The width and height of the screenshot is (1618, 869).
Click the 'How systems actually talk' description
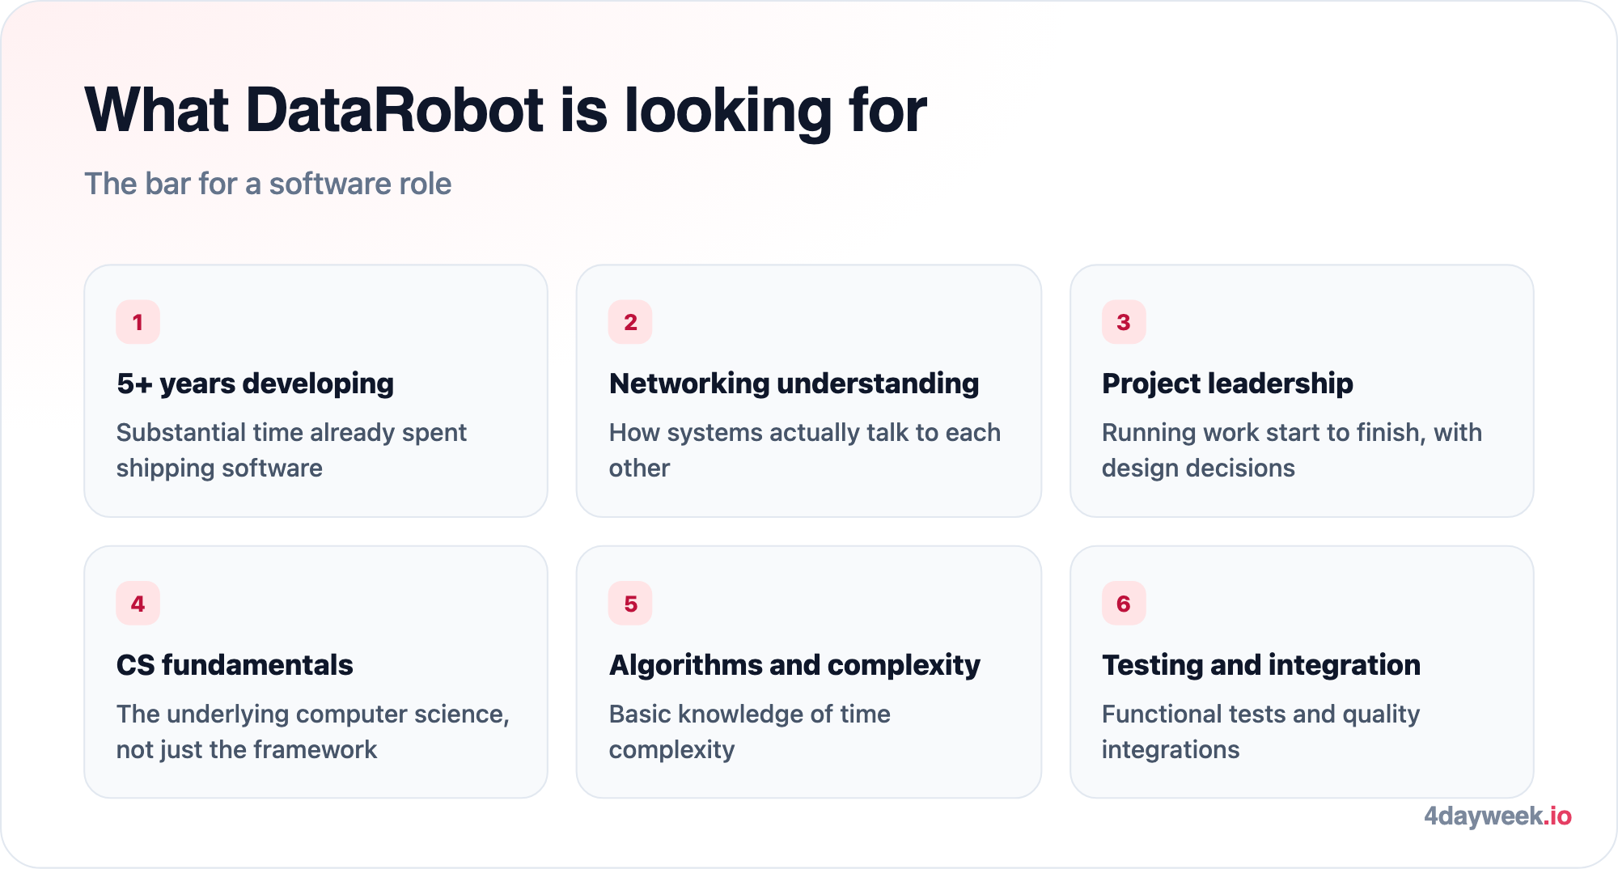(x=805, y=451)
